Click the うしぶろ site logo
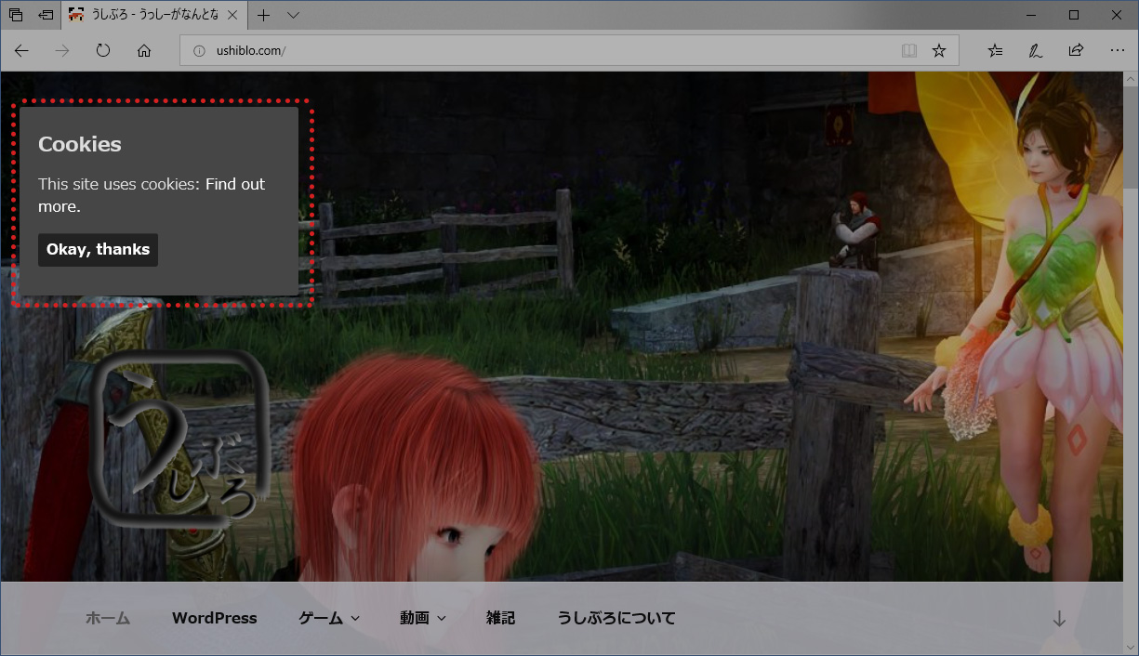This screenshot has height=656, width=1139. click(181, 441)
